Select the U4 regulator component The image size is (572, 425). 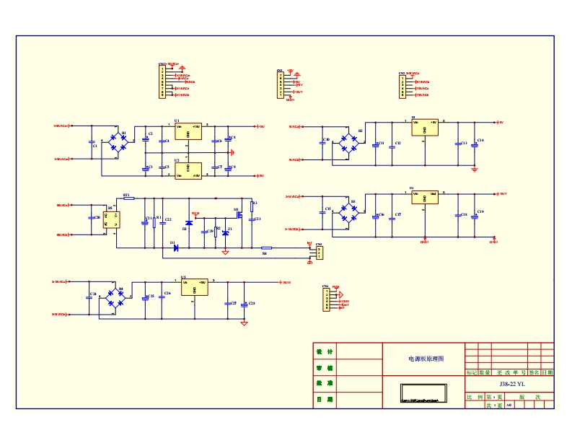[424, 198]
